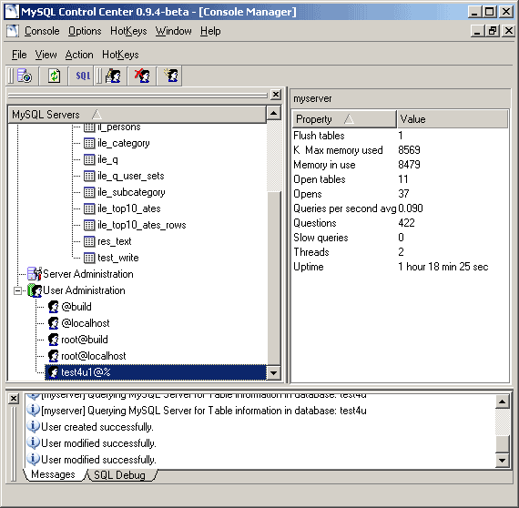
Task: Click the @build user icon
Action: point(53,307)
